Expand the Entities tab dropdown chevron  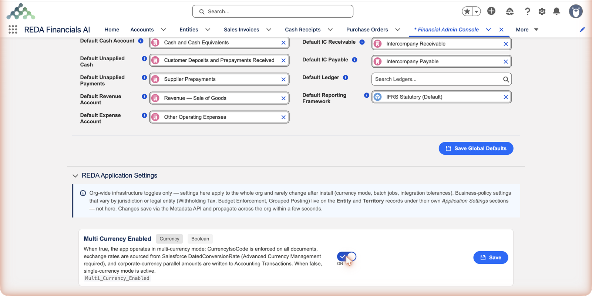[x=208, y=30]
